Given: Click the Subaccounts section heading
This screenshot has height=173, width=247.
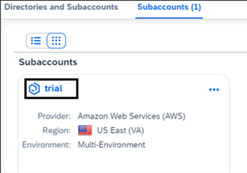Looking at the screenshot, I should pyautogui.click(x=48, y=62).
